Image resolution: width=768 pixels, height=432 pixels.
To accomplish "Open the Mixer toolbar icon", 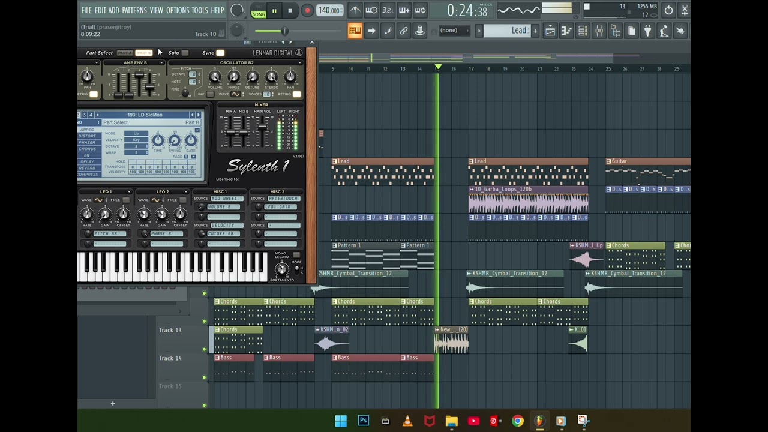I will point(599,31).
